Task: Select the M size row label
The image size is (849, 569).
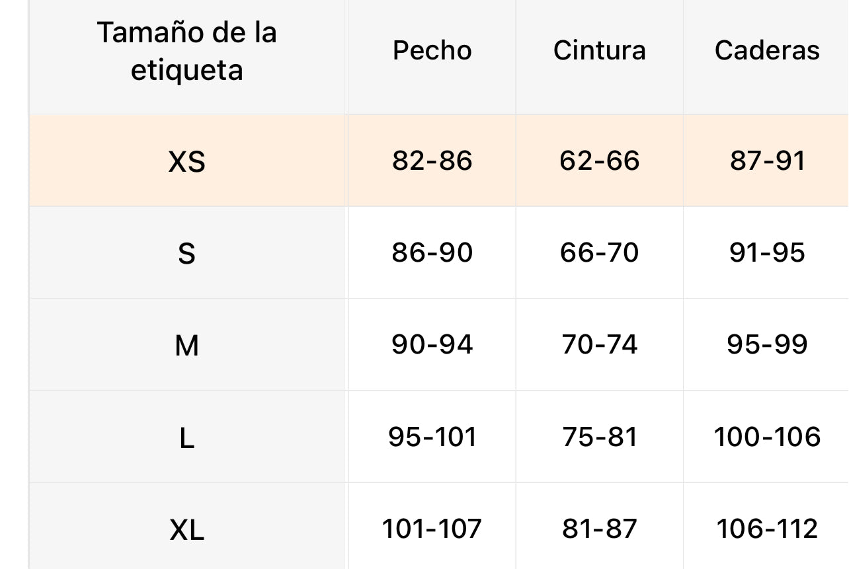Action: (187, 345)
